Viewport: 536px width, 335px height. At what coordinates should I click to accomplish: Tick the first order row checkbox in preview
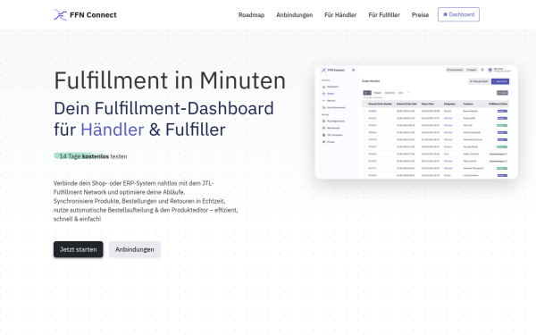click(x=364, y=111)
